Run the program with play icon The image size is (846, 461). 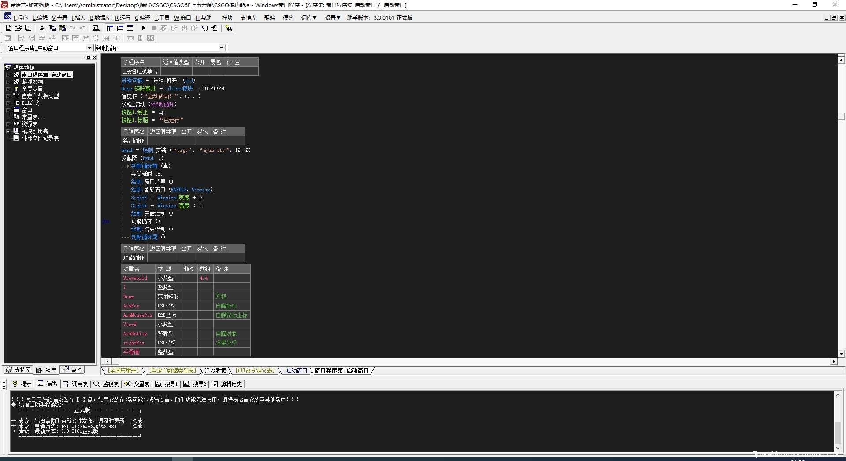[x=143, y=28]
